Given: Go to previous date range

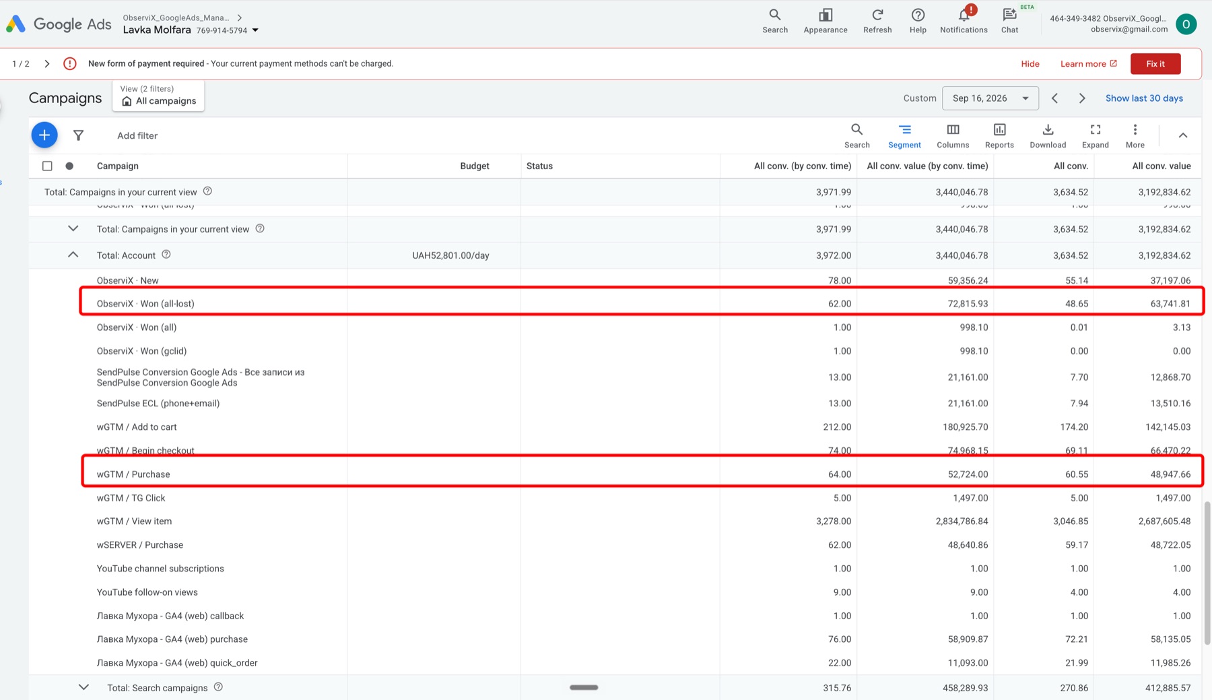Looking at the screenshot, I should coord(1055,98).
